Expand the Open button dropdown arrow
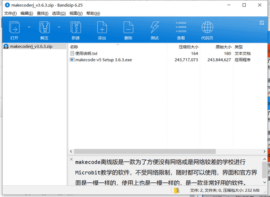The height and width of the screenshot is (197, 270). [x=29, y=27]
